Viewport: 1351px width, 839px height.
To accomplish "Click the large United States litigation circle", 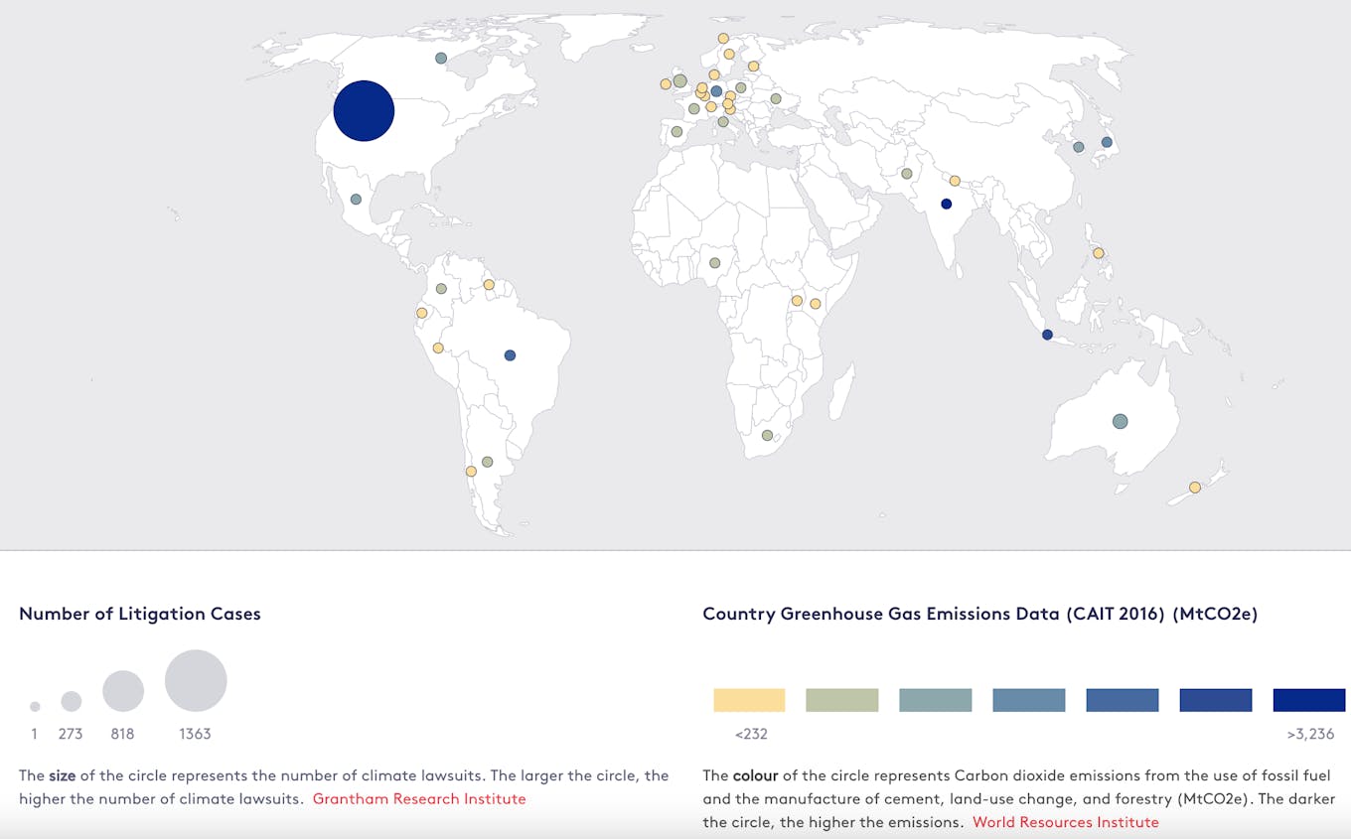I will point(364,111).
